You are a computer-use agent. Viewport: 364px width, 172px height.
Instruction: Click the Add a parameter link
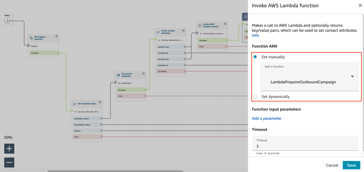point(267,118)
